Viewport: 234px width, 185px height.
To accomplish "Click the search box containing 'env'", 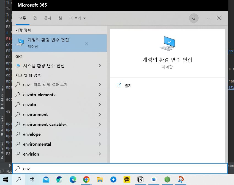I will tap(120, 169).
